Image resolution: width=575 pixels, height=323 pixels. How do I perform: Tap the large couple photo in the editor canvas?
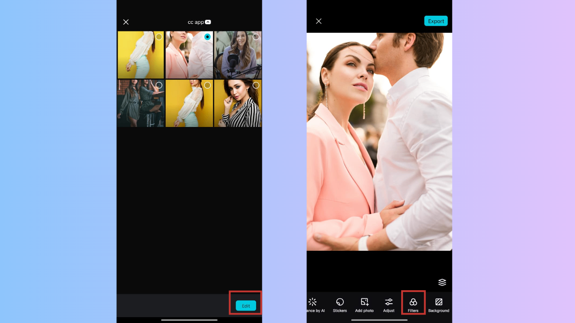tap(379, 142)
